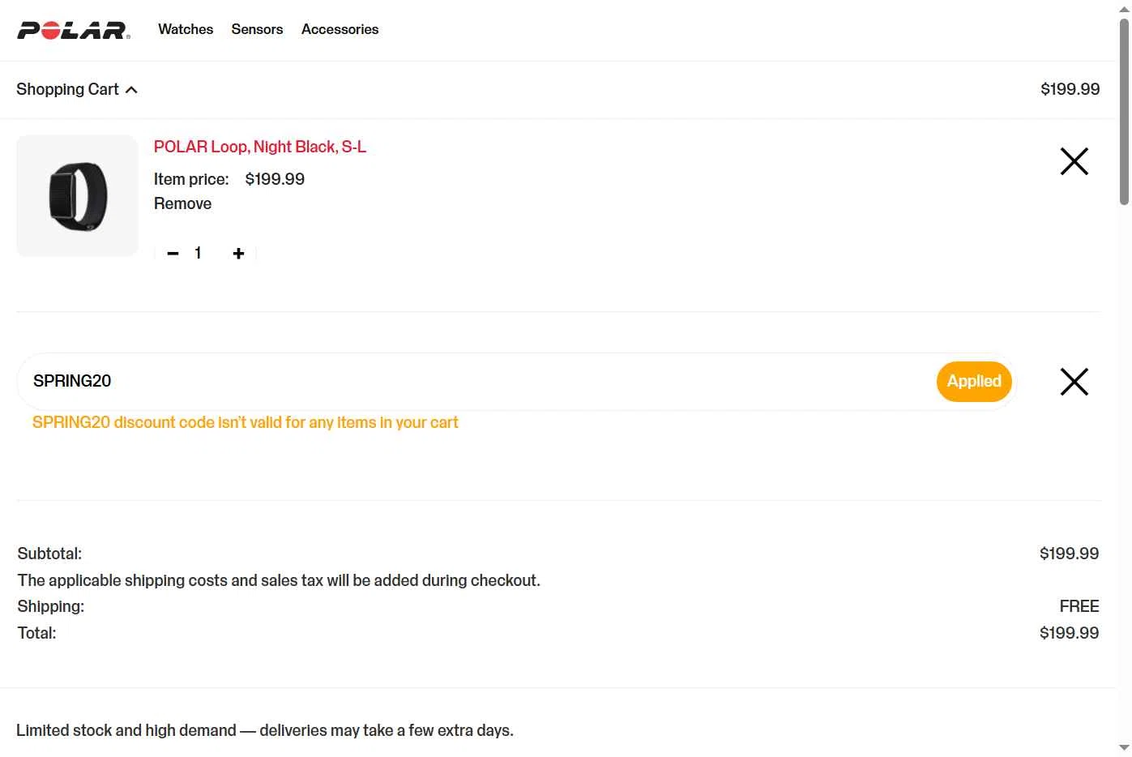Screen dimensions: 1132x757
Task: Select the invalid discount code warning text
Action: point(246,422)
